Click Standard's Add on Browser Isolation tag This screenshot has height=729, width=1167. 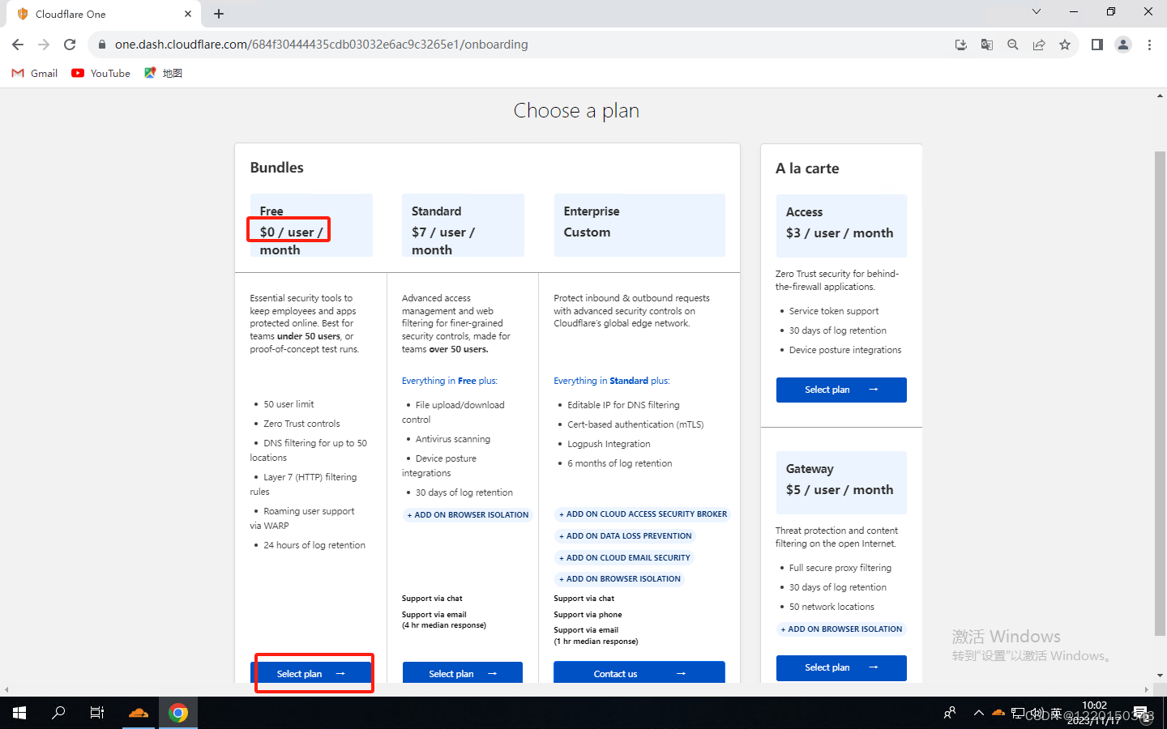coord(468,515)
